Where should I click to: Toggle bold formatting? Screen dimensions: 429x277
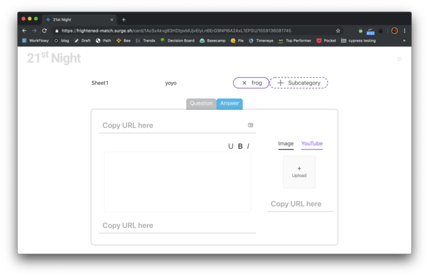coord(240,146)
